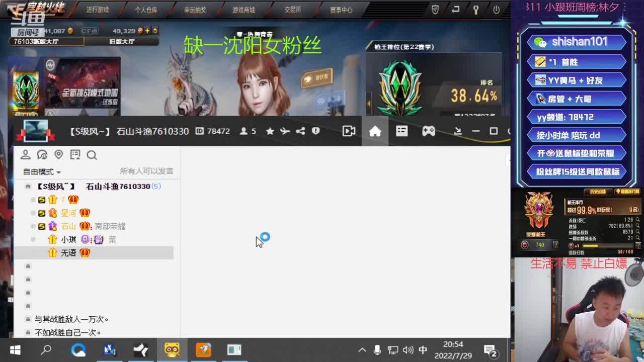Click the home icon in YY header
The width and height of the screenshot is (644, 362).
375,131
